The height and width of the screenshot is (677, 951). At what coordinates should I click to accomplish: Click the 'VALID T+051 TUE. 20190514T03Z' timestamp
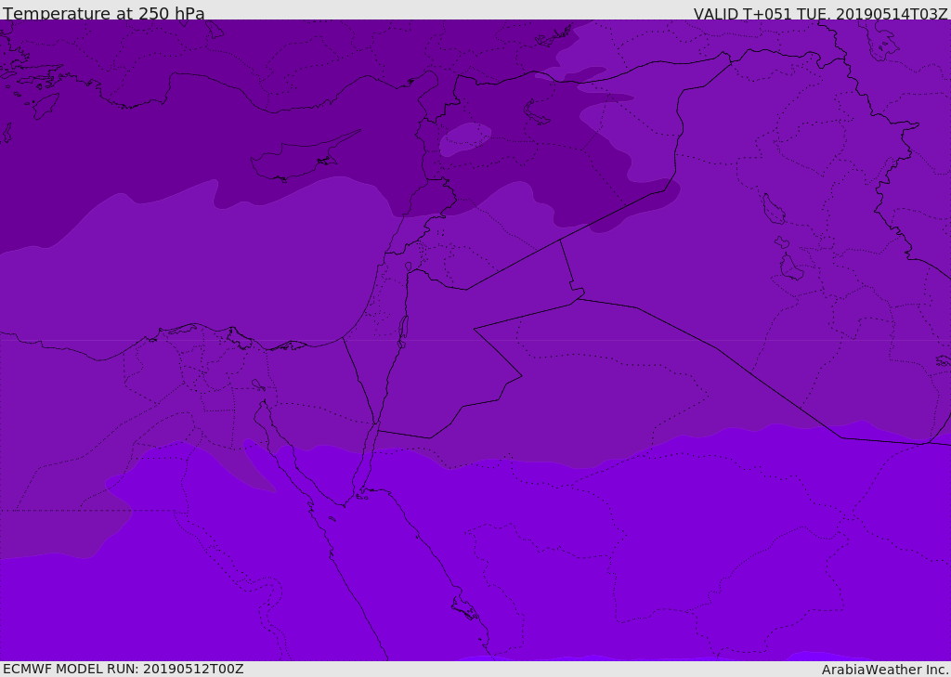(x=821, y=13)
